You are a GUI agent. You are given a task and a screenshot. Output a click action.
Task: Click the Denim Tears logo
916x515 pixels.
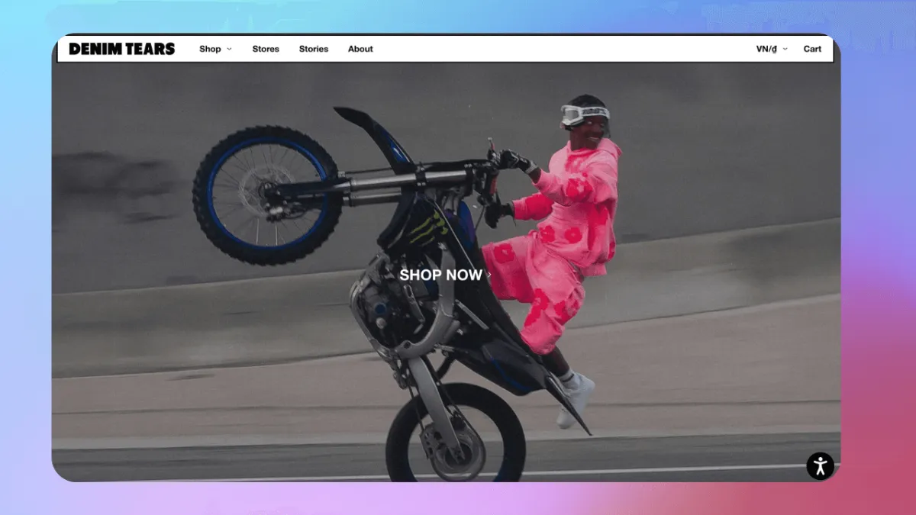coord(121,49)
